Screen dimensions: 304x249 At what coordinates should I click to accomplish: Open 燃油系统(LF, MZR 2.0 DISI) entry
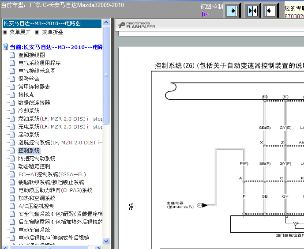[x=60, y=119]
